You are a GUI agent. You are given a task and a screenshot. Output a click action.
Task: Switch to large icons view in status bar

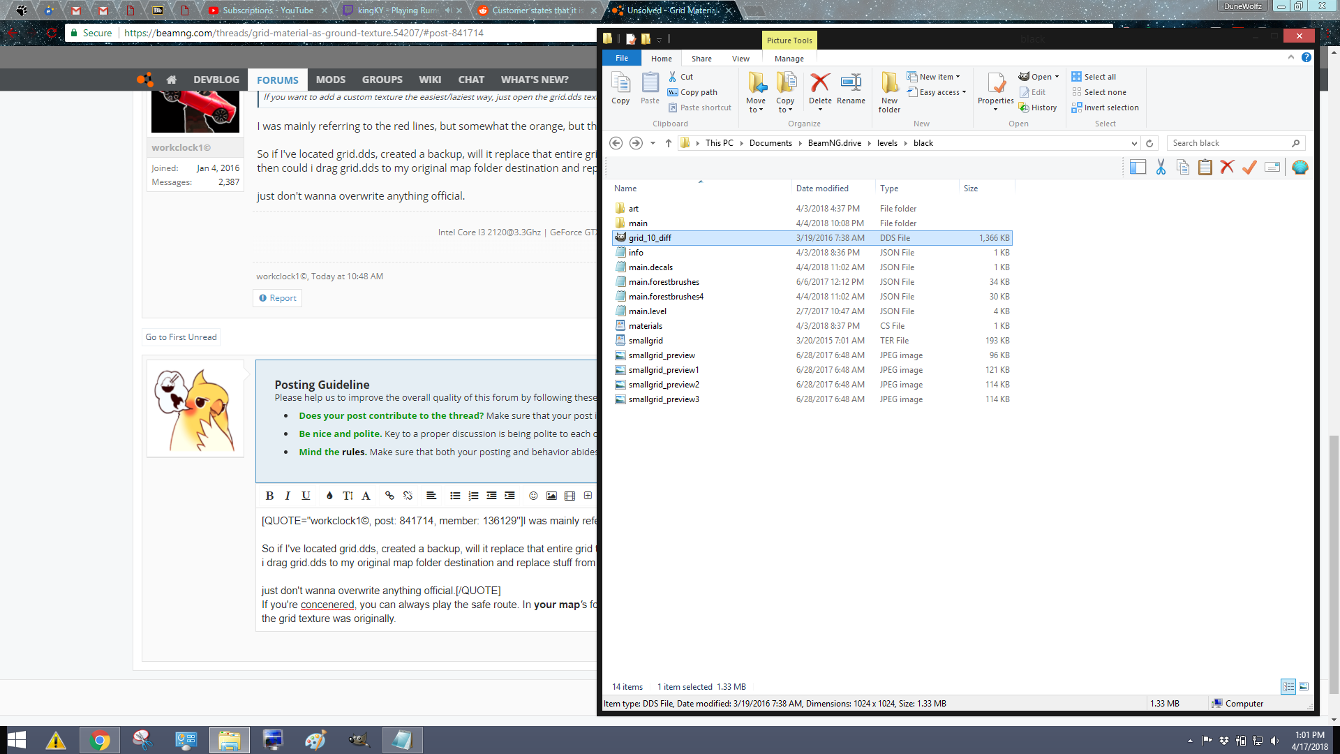point(1304,686)
